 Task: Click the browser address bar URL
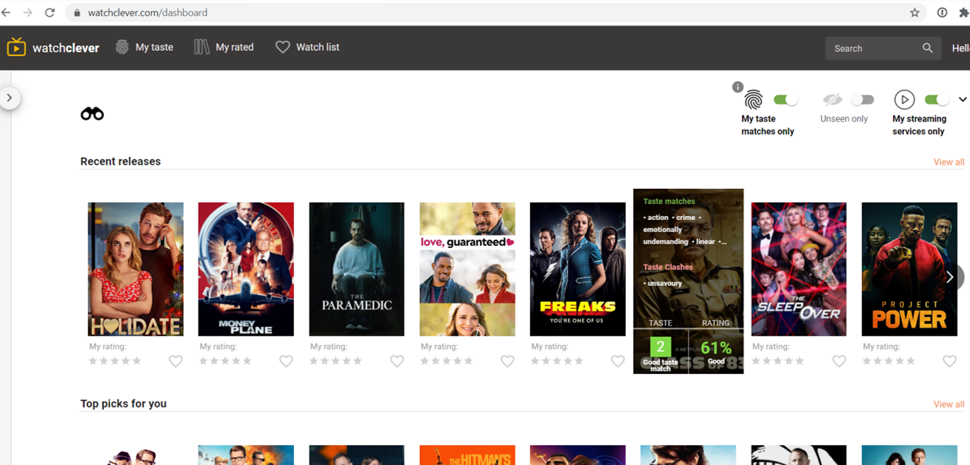tap(147, 13)
